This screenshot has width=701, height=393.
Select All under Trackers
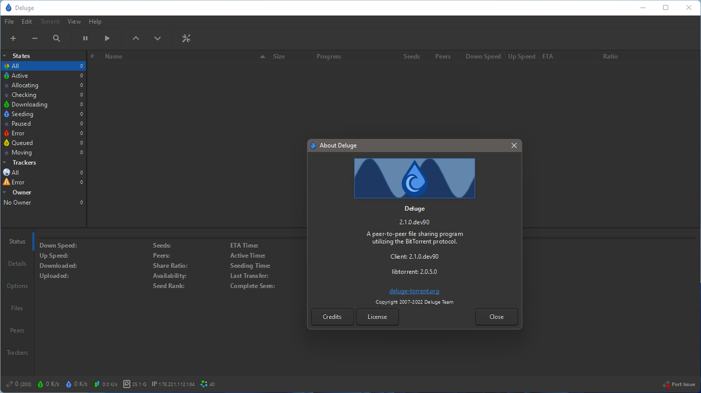coord(43,172)
